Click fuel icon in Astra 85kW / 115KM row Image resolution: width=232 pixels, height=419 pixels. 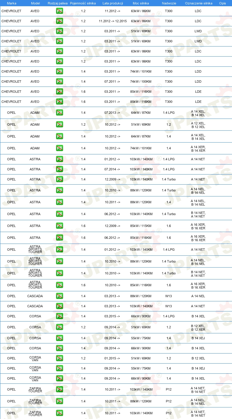tap(59, 226)
